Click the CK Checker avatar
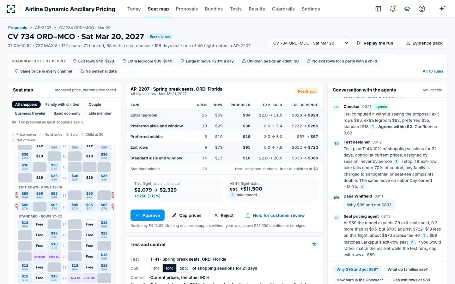The height and width of the screenshot is (284, 455). point(337,107)
